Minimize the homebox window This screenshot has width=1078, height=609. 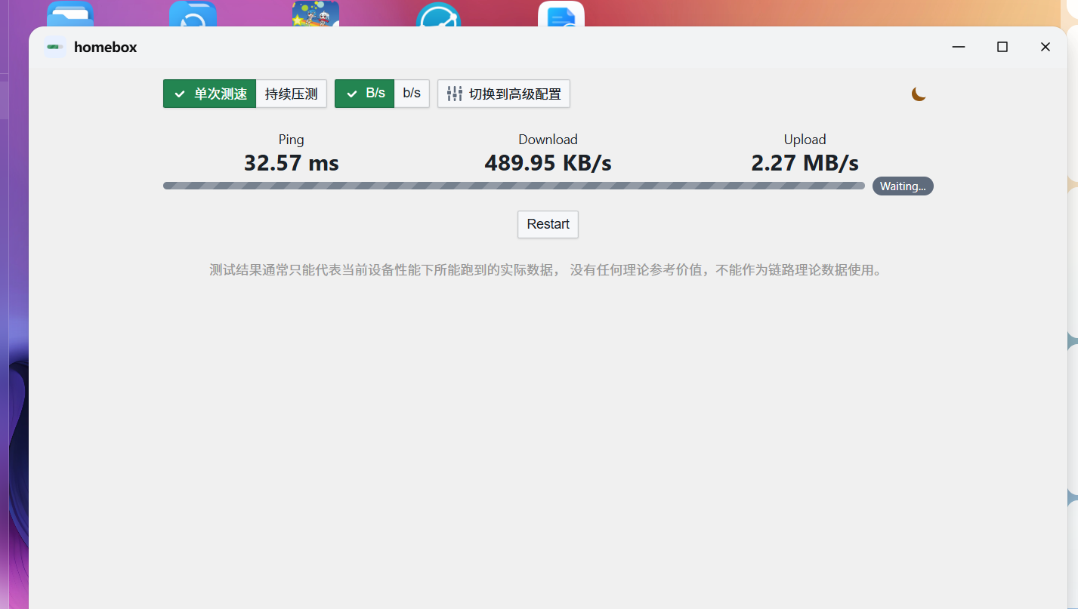[x=959, y=47]
